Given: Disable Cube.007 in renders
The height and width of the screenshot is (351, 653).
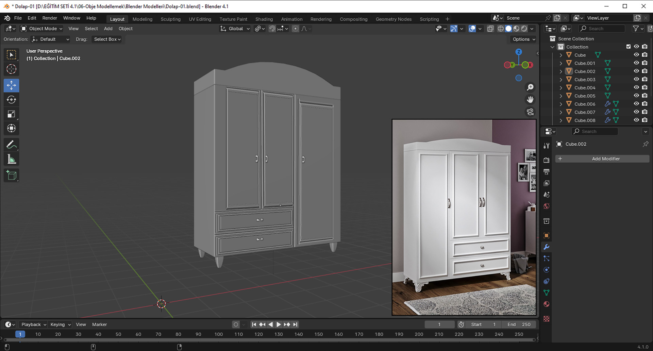Looking at the screenshot, I should [644, 112].
